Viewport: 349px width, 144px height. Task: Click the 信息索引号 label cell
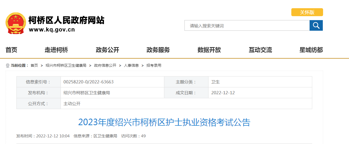[39, 82]
